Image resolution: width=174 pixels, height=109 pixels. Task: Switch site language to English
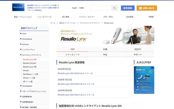tap(74, 8)
